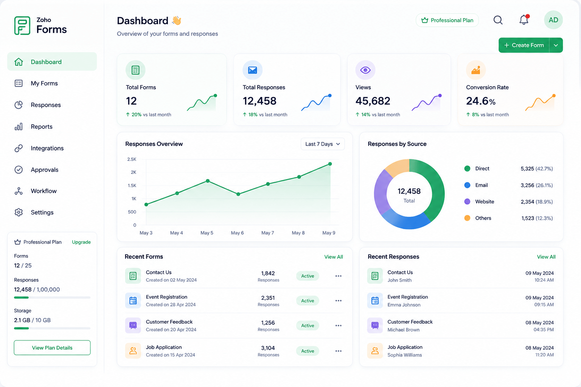The height and width of the screenshot is (387, 581).
Task: Click the Direct green legend swatch
Action: [467, 169]
